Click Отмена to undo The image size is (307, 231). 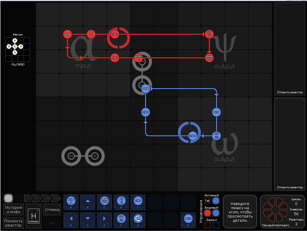[x=52, y=210]
